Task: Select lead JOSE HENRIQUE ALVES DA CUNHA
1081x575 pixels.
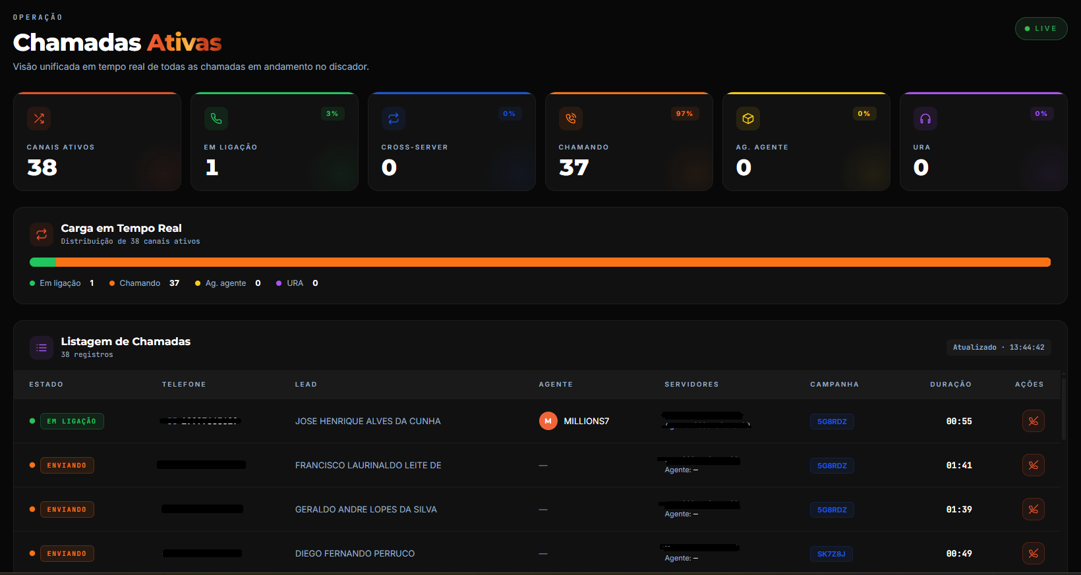Action: (x=368, y=422)
